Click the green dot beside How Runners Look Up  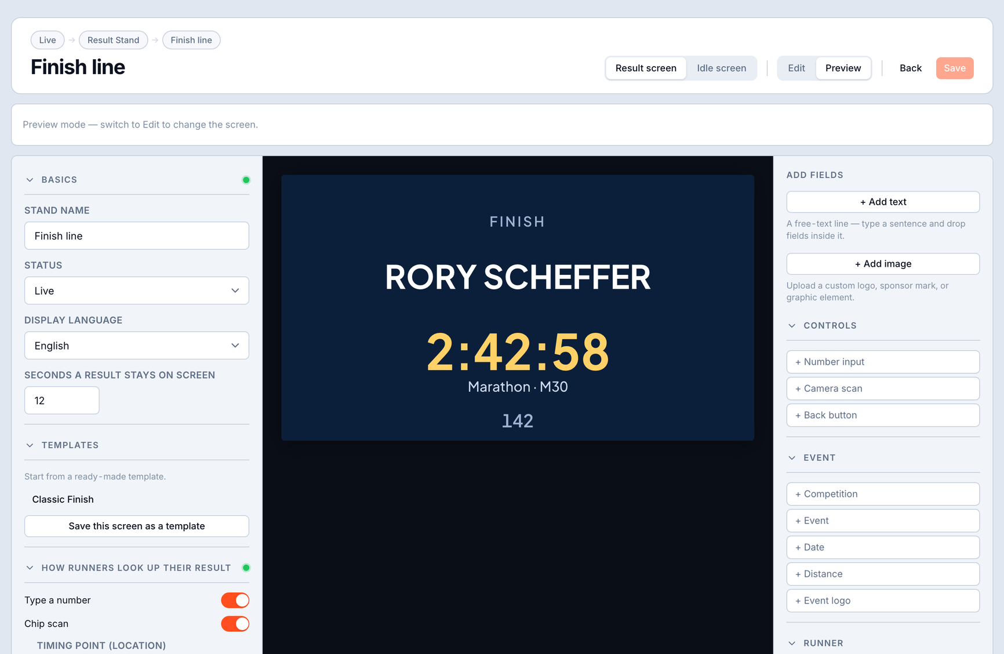coord(246,568)
